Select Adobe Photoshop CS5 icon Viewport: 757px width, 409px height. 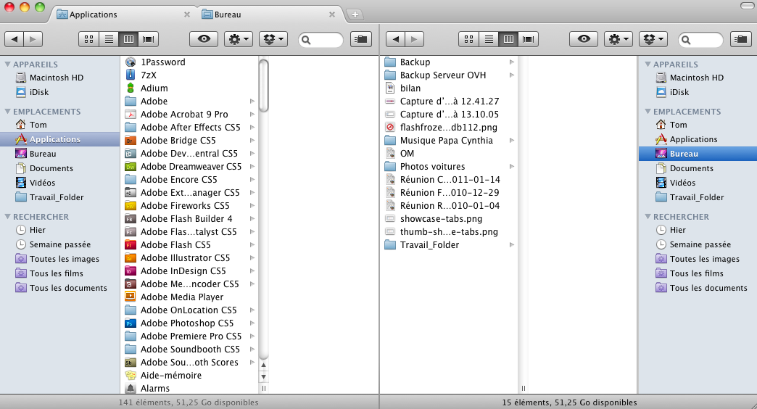click(x=131, y=323)
